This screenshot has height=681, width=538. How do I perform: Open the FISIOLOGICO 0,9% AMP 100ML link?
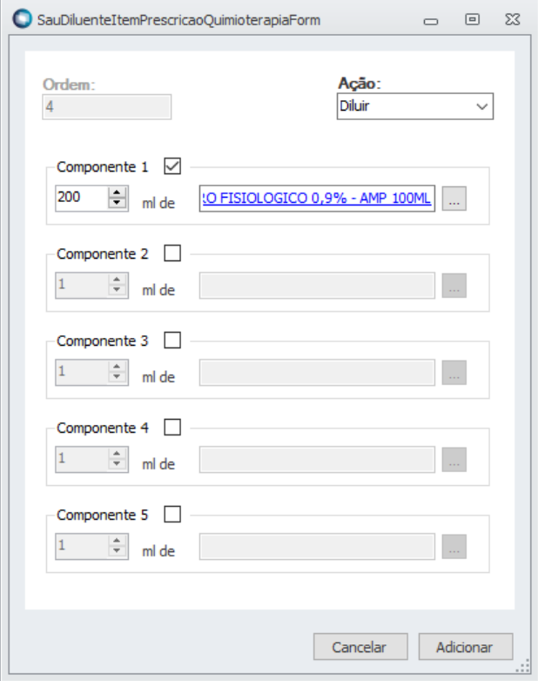[x=317, y=199]
